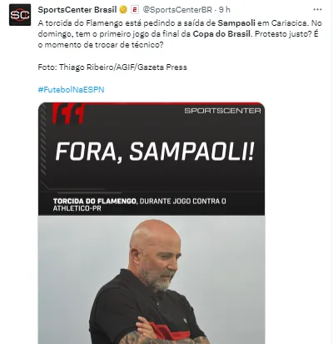Open the @SportsCenterBR handle link

(177, 10)
